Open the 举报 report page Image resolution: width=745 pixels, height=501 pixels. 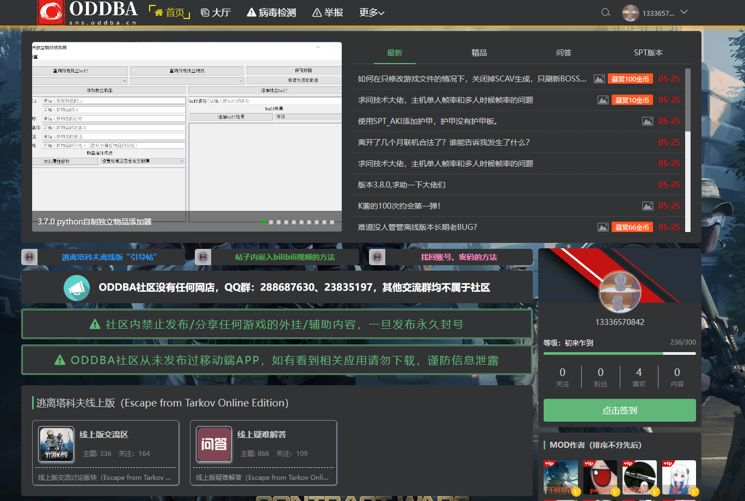pyautogui.click(x=328, y=12)
